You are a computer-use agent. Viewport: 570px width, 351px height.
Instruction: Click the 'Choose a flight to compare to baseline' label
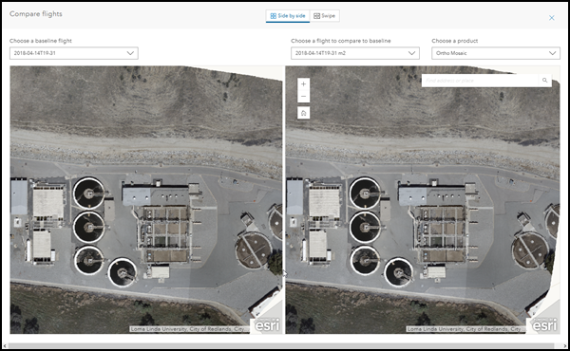pos(341,41)
